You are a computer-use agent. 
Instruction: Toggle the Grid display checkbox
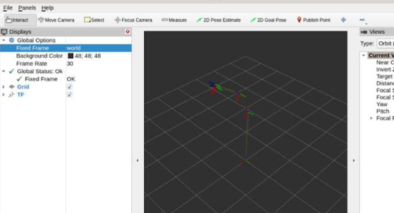click(x=69, y=87)
